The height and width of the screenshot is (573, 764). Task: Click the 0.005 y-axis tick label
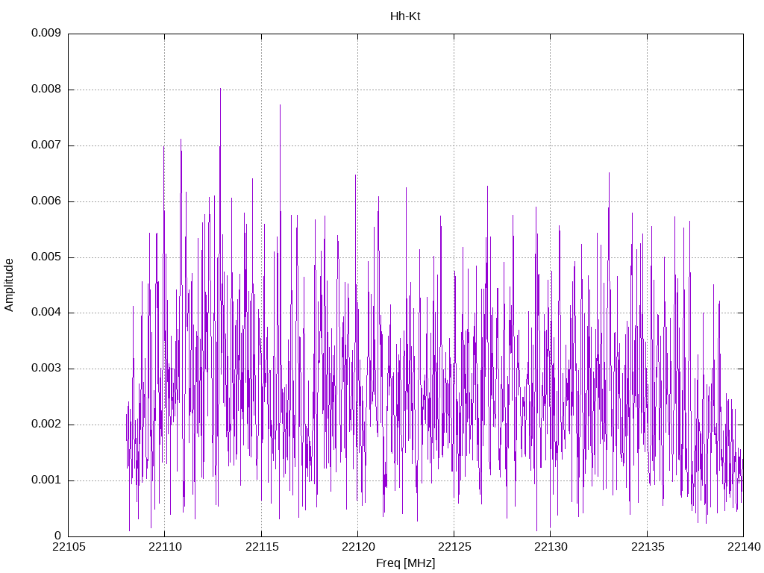click(46, 257)
